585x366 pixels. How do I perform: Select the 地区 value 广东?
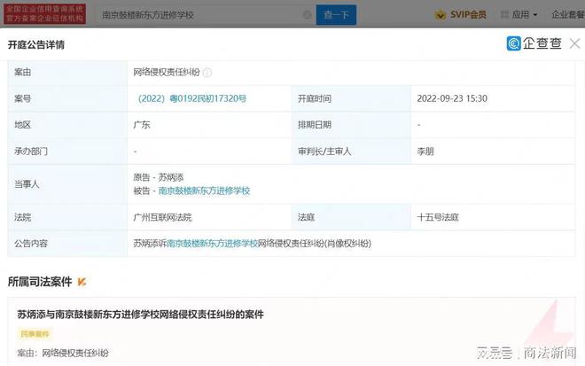(x=142, y=125)
